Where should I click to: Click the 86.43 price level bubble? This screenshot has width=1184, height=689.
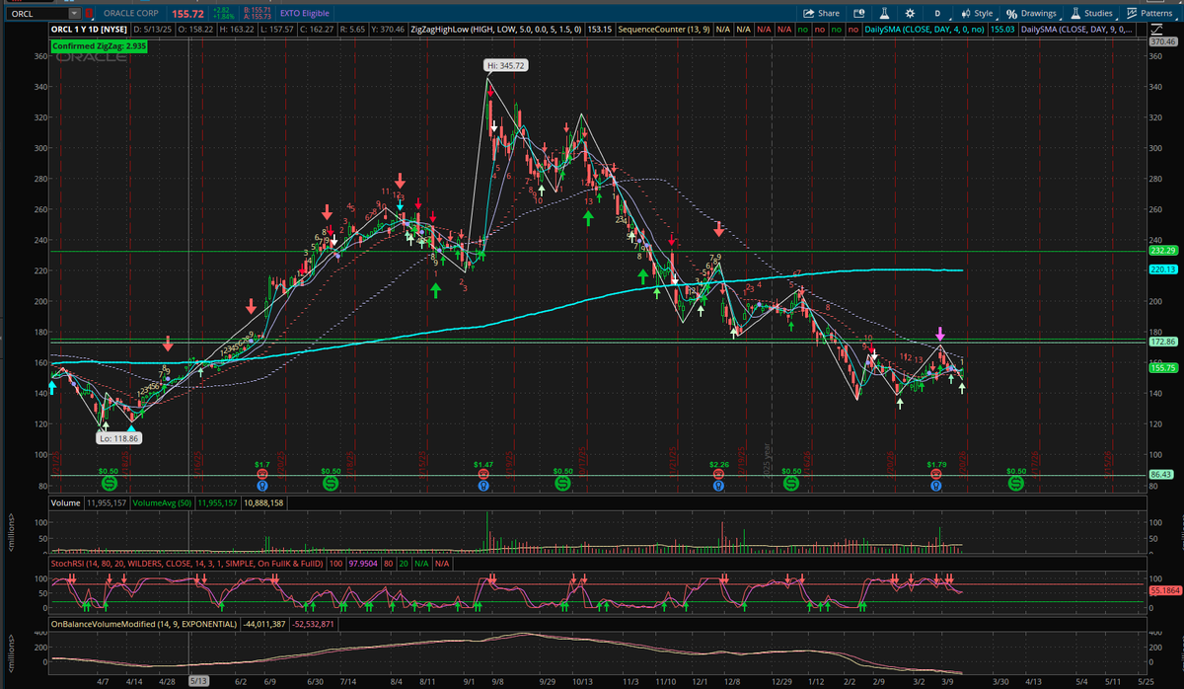pos(1162,475)
